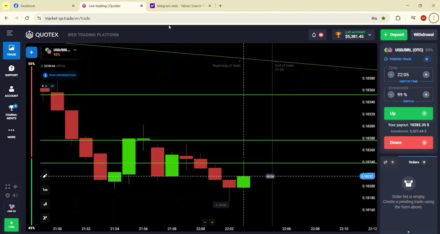
Task: Place an Up trade
Action: pos(408,114)
